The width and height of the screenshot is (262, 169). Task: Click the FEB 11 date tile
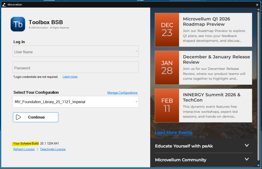(x=167, y=105)
